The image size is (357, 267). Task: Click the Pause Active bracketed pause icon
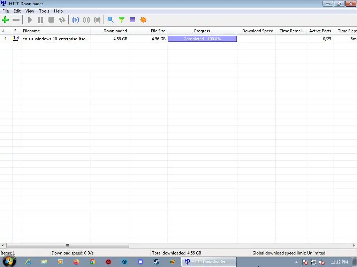(86, 20)
